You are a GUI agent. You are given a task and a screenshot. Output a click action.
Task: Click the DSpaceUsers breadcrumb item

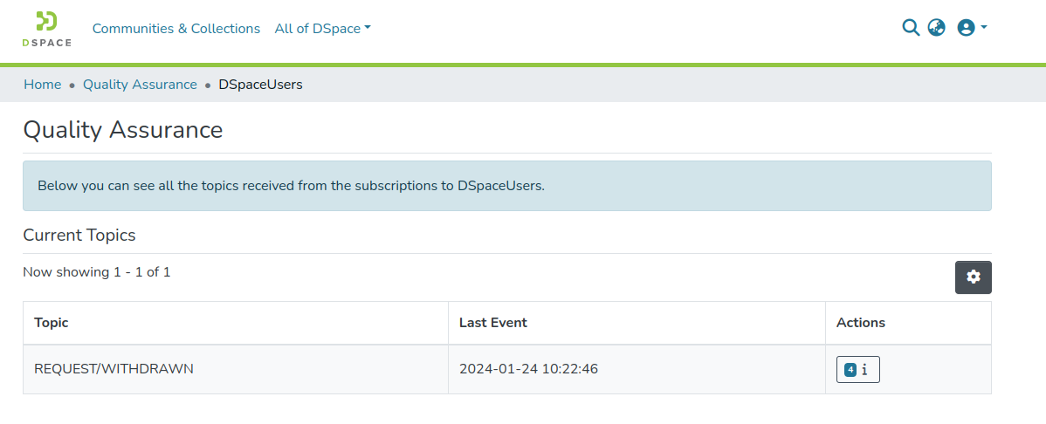coord(260,85)
